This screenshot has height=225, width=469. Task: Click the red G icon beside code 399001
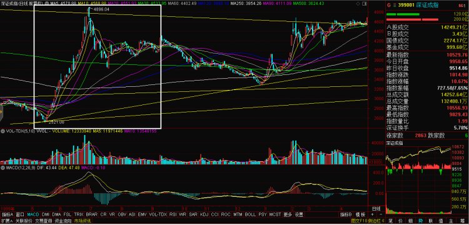pos(389,6)
